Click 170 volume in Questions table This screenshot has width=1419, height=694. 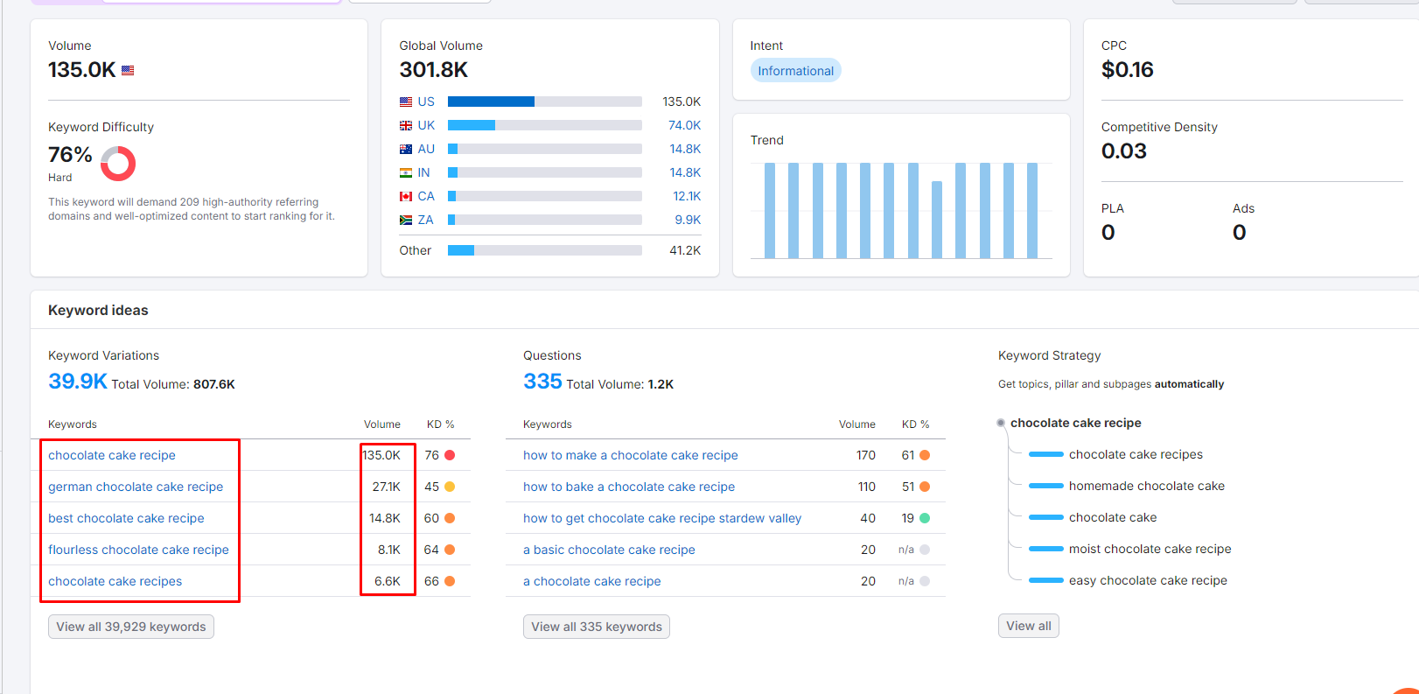[866, 455]
